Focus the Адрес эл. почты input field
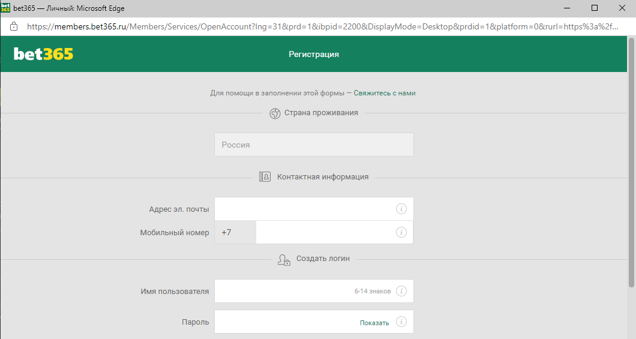Image resolution: width=636 pixels, height=339 pixels. tap(314, 209)
